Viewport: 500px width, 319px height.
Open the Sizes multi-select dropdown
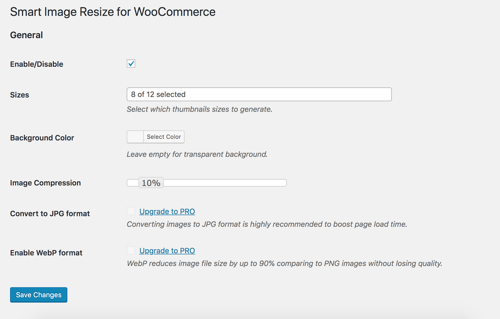coord(259,94)
